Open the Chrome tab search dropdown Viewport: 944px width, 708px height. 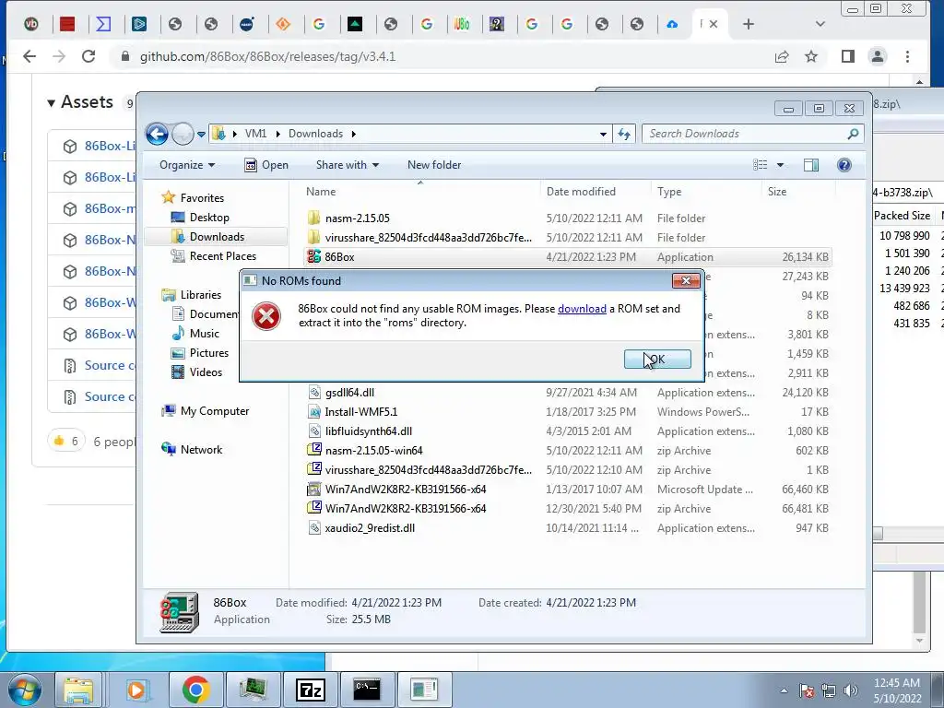click(x=820, y=24)
